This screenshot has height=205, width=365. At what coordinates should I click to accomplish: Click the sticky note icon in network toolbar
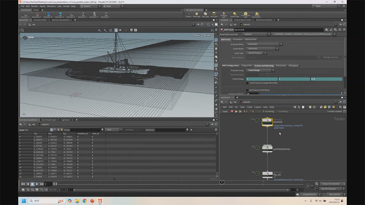point(325,107)
